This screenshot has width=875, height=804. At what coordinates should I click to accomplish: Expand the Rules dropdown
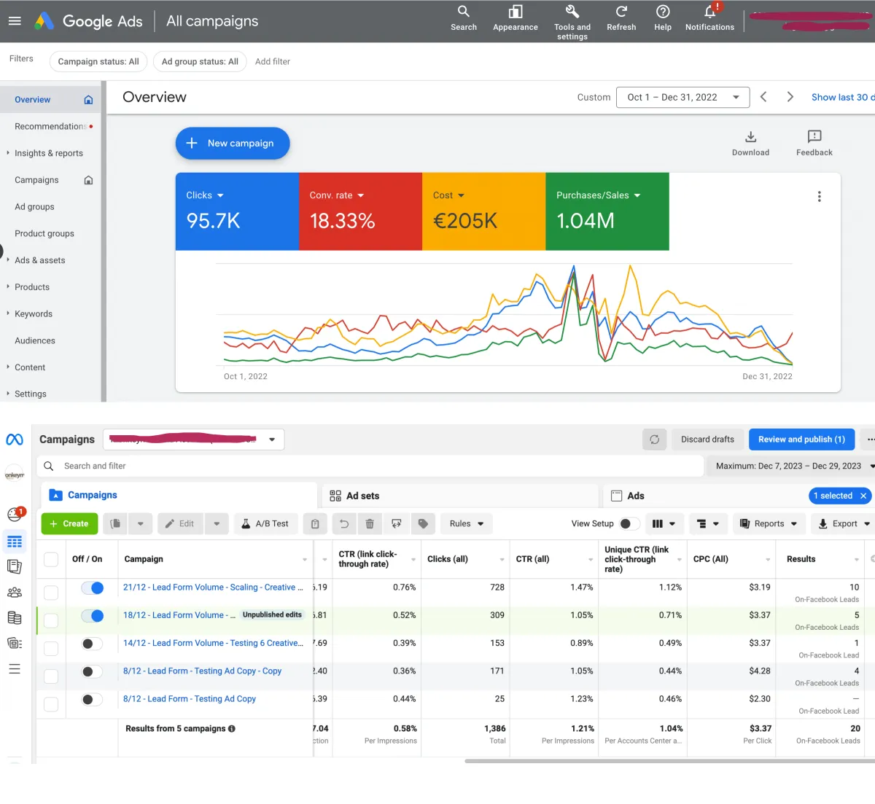pos(467,523)
